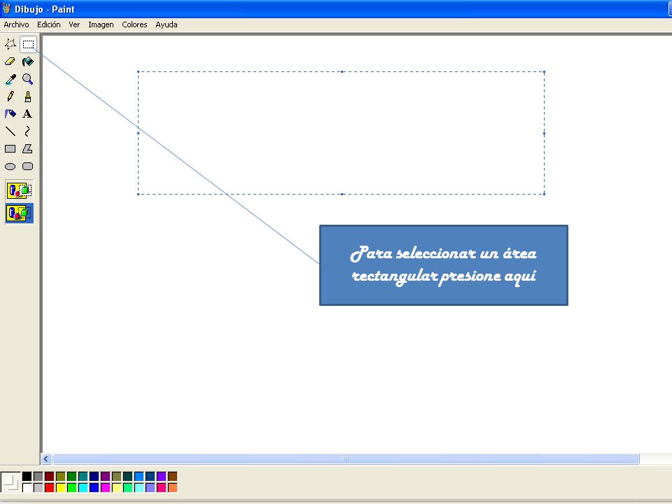
Task: Click the foreground/background color indicator box
Action: click(10, 482)
